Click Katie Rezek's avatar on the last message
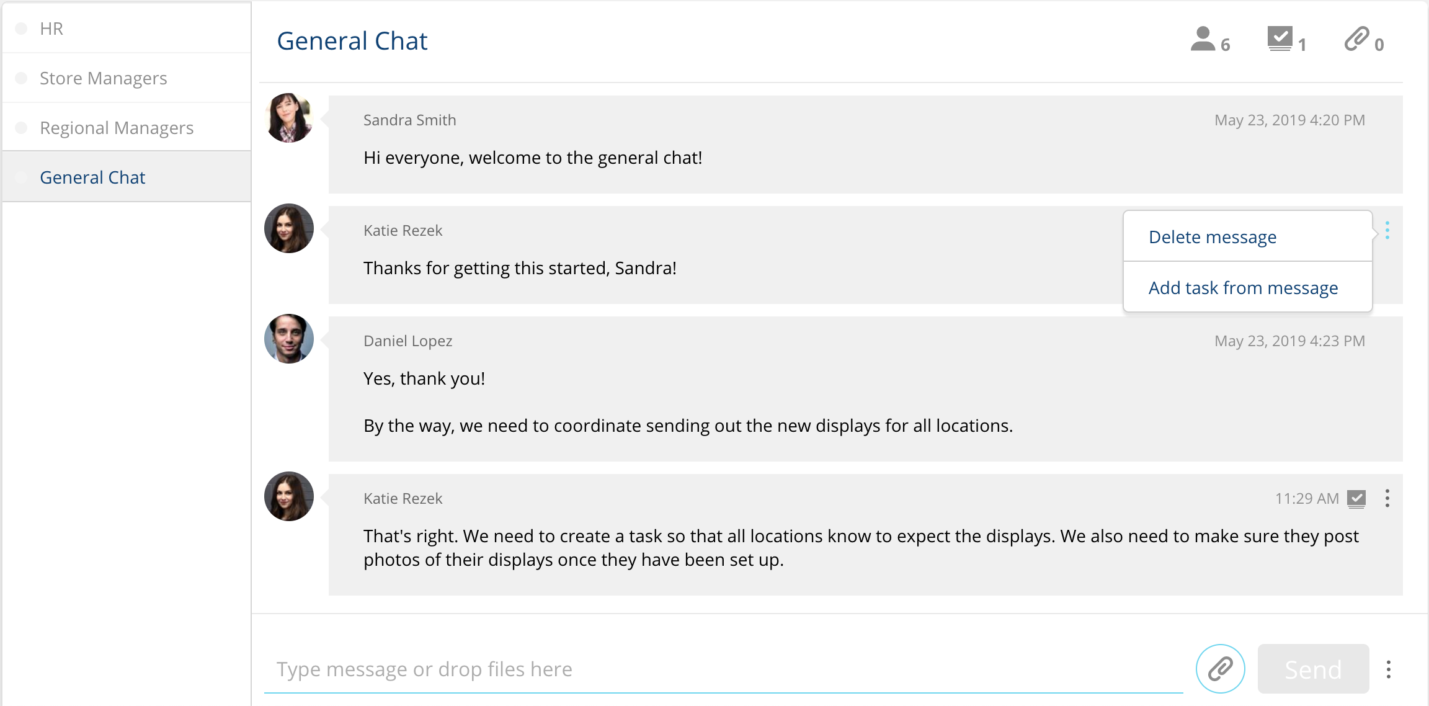This screenshot has width=1429, height=706. [x=289, y=496]
